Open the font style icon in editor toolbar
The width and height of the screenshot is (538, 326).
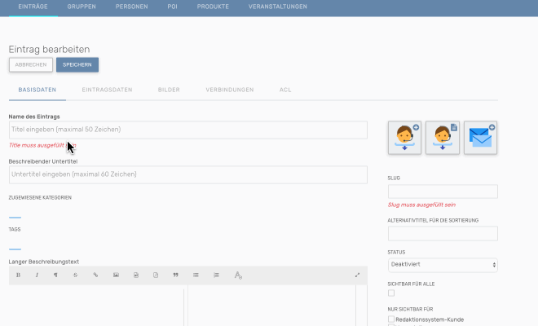coord(238,275)
